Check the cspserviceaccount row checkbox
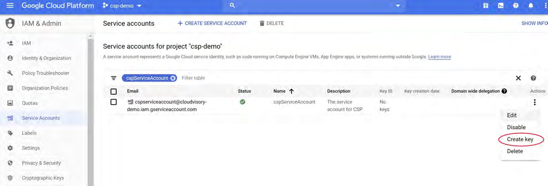 pyautogui.click(x=113, y=102)
